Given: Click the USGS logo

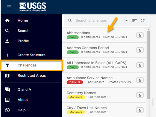Looking at the screenshot, I should point(33,7).
